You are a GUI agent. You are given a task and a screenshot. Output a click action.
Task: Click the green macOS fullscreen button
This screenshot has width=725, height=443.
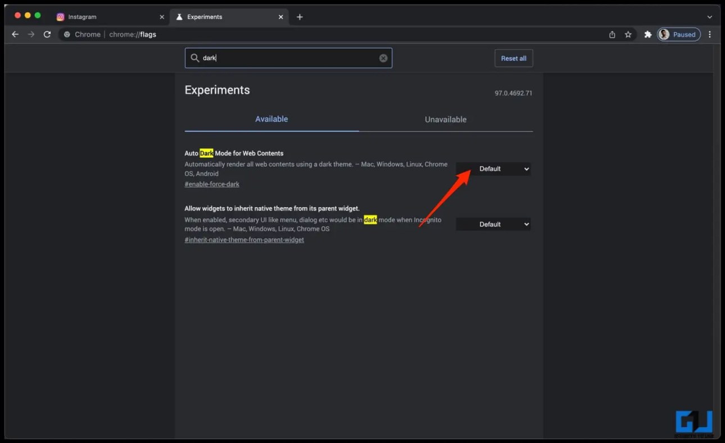click(x=38, y=15)
